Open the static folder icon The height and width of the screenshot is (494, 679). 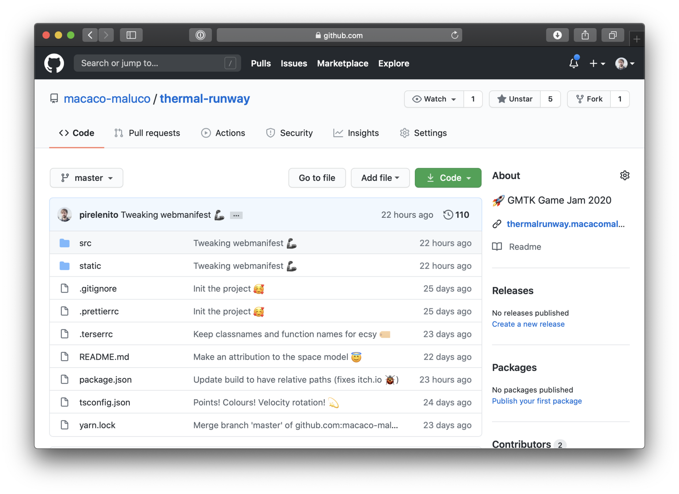click(x=65, y=266)
